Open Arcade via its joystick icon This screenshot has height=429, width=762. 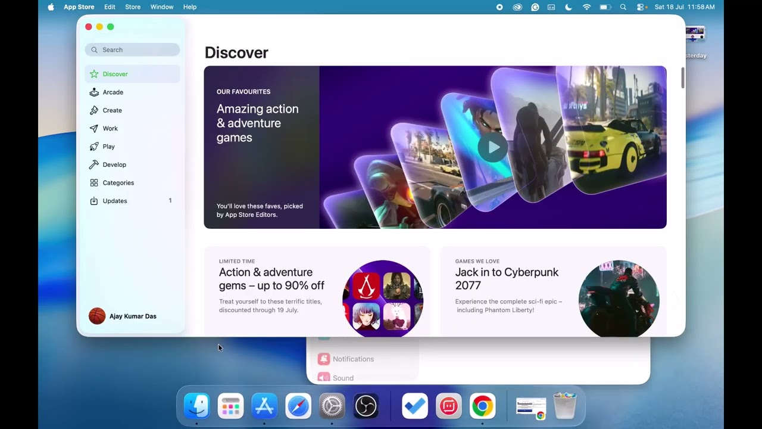coord(94,92)
